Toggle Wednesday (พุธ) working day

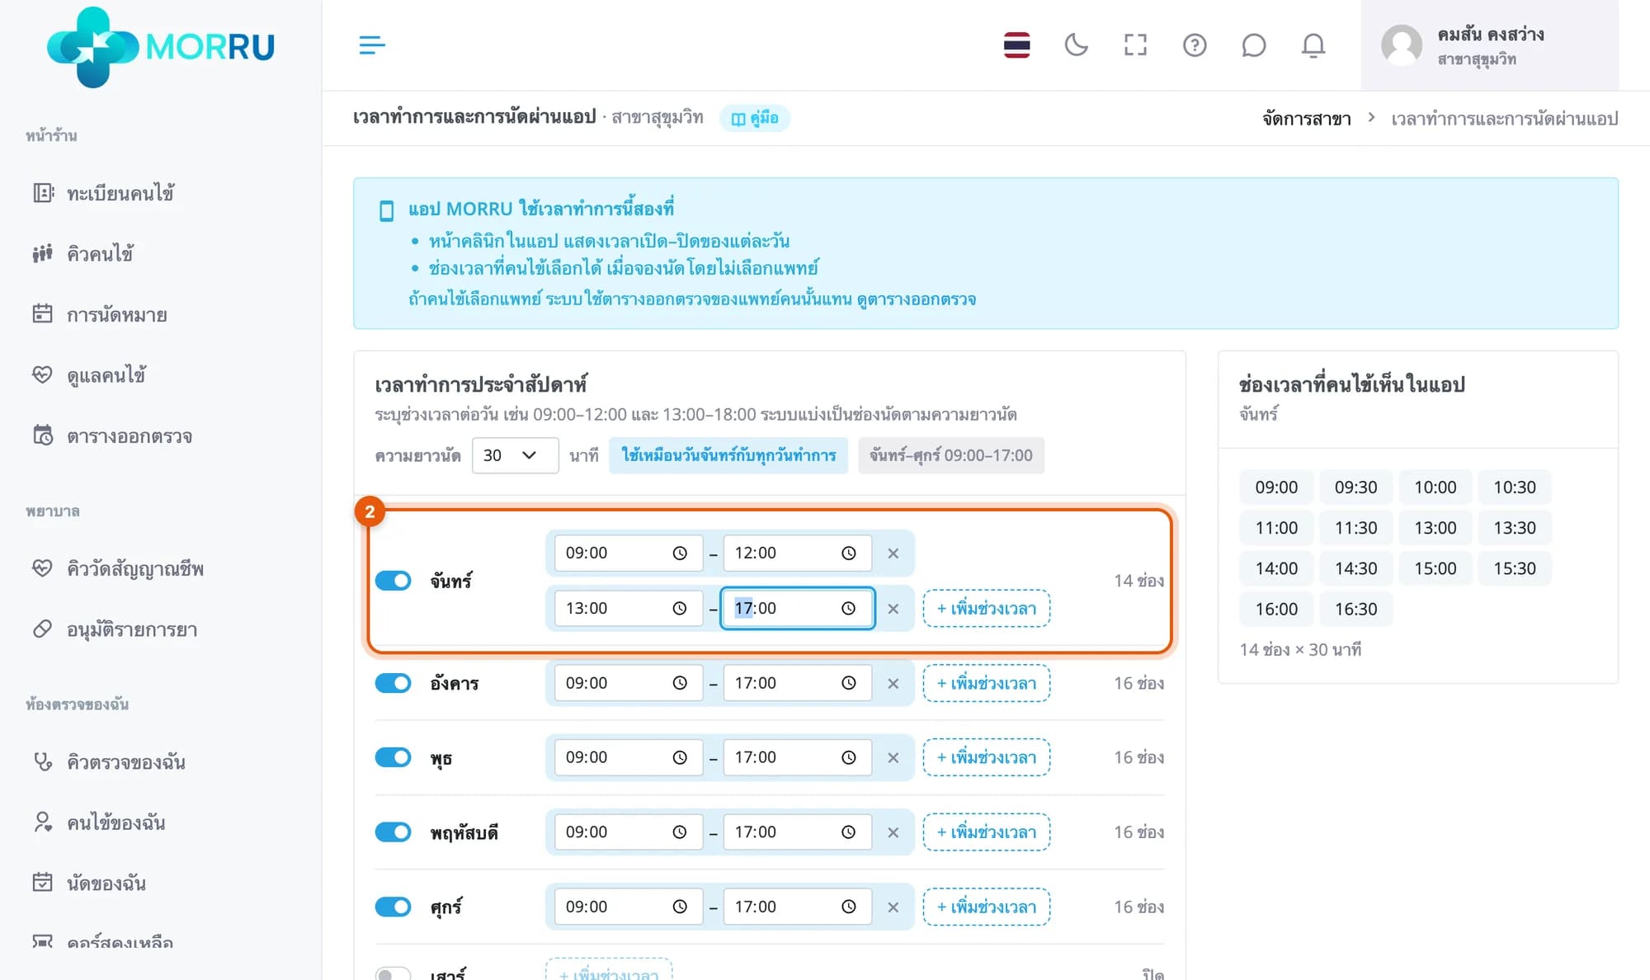393,757
